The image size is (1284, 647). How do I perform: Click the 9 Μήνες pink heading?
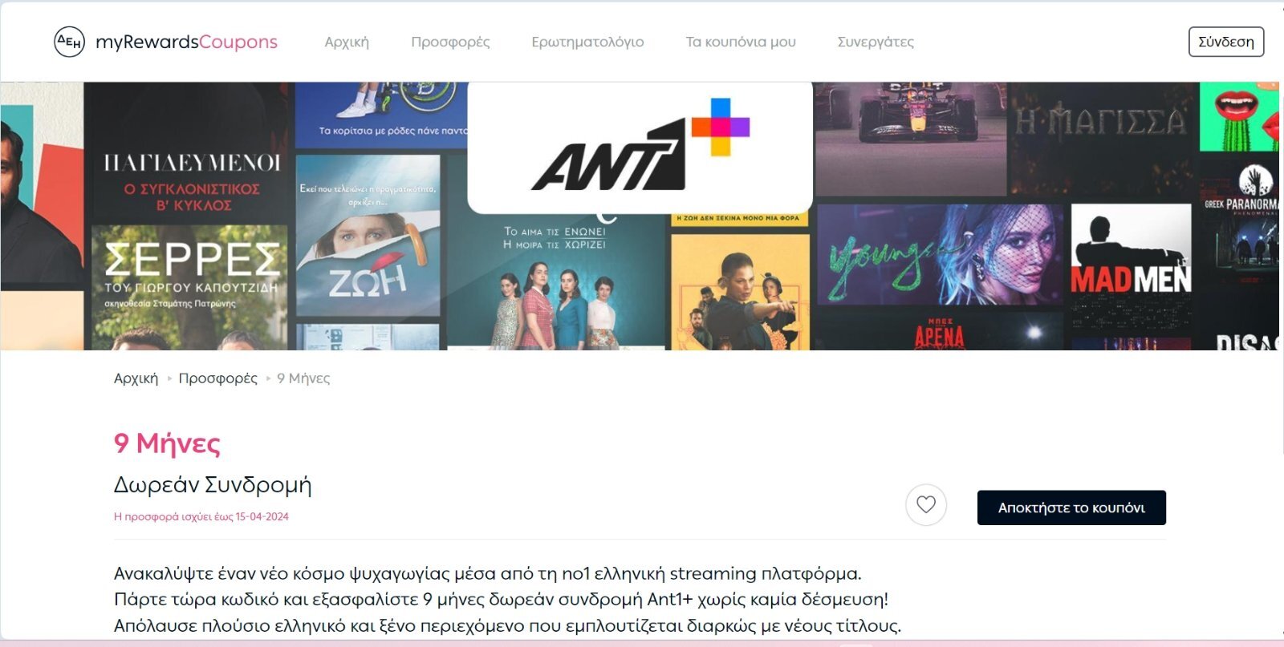point(167,443)
